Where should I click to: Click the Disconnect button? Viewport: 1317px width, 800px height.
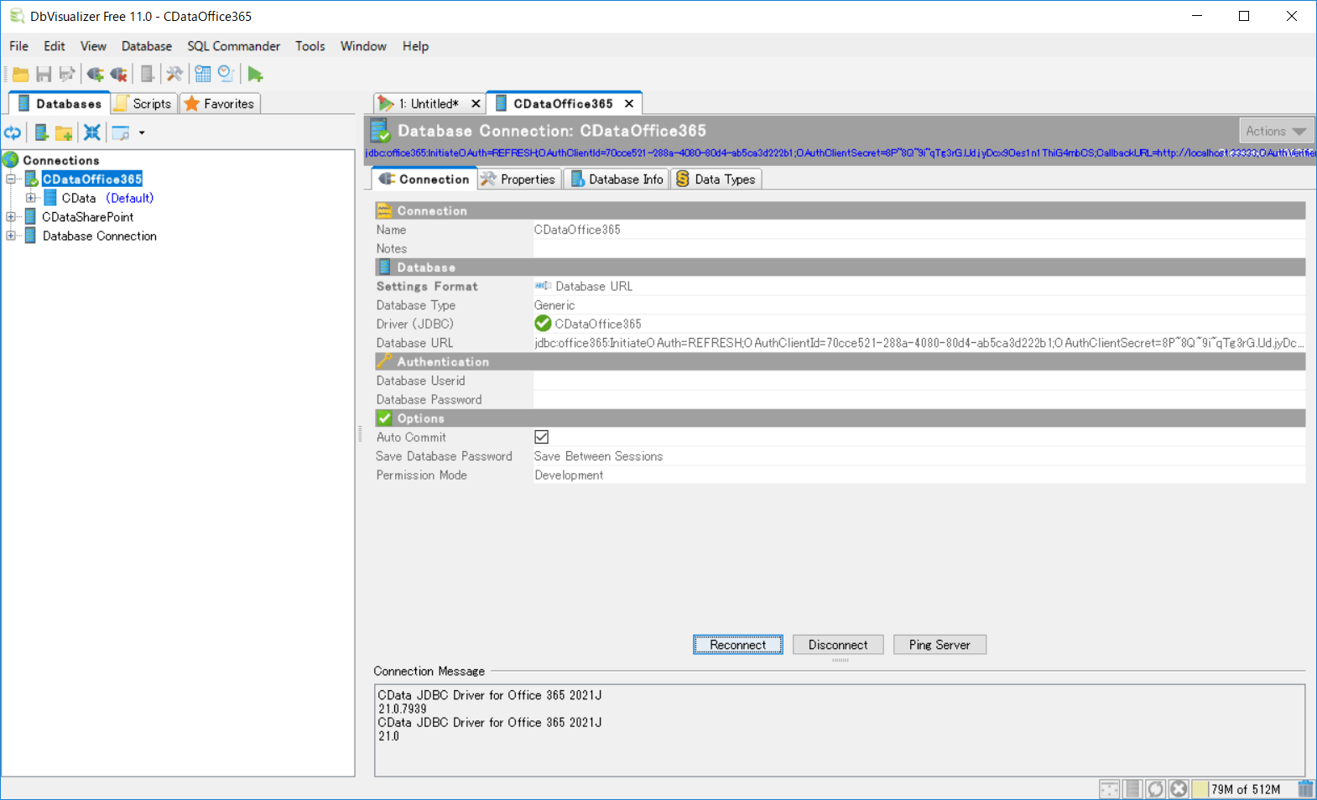point(838,645)
